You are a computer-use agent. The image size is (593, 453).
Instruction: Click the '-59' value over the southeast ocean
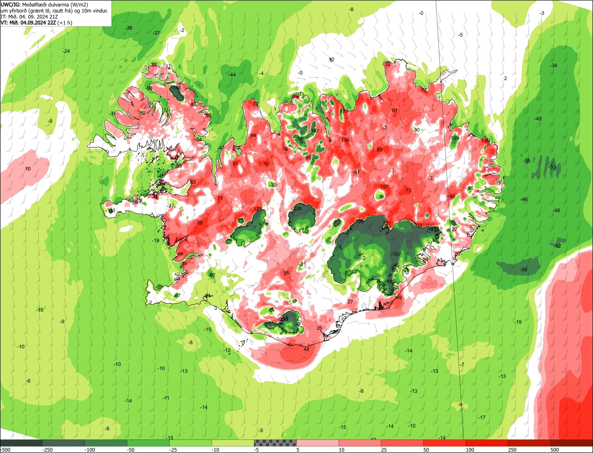click(x=524, y=270)
